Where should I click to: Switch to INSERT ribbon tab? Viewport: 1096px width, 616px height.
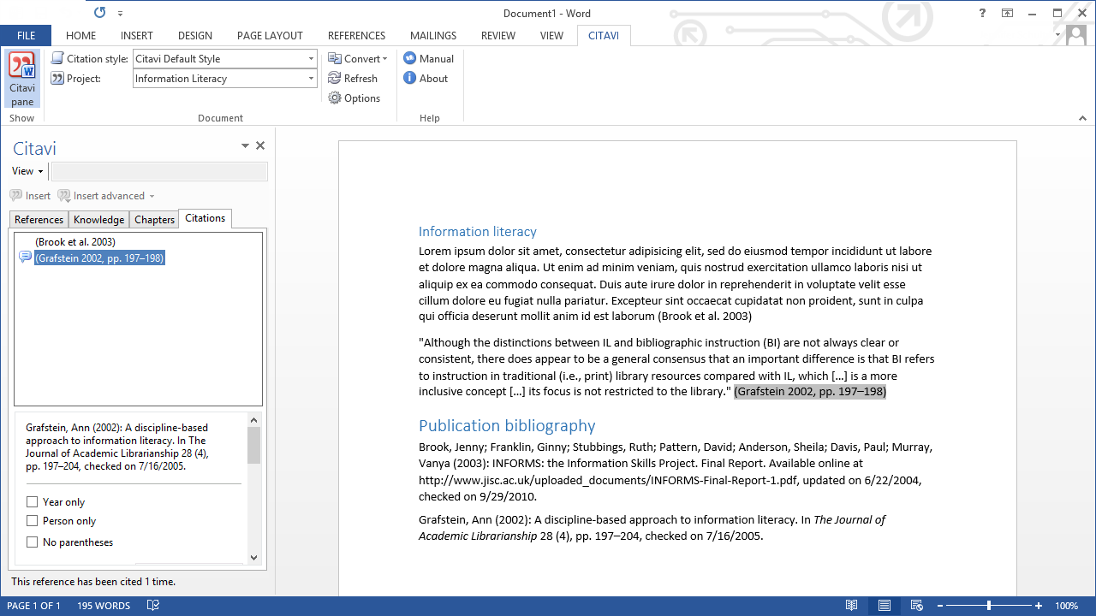(137, 35)
